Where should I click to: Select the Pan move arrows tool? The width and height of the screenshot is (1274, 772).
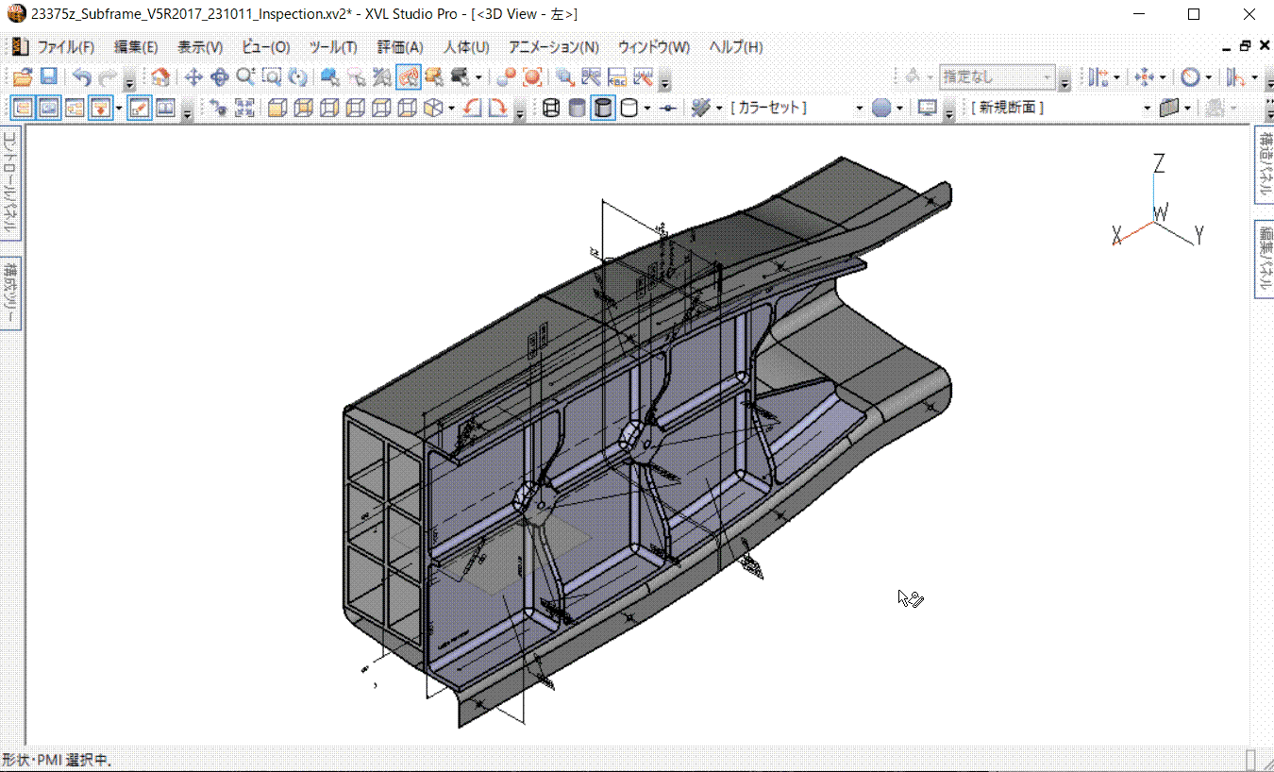click(193, 77)
